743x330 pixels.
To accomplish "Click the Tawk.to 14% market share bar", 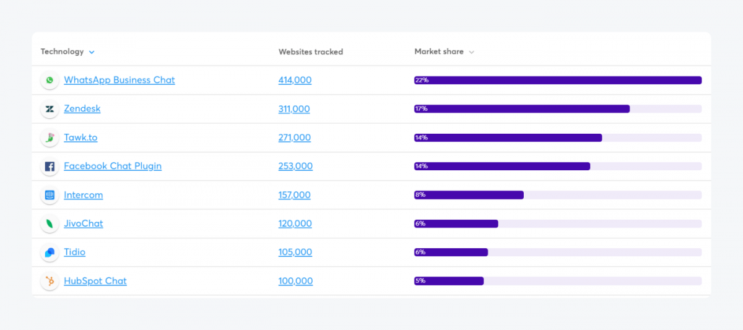I will 508,137.
